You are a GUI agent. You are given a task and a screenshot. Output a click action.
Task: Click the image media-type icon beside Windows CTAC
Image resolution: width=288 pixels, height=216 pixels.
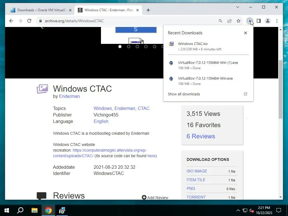coord(42,89)
